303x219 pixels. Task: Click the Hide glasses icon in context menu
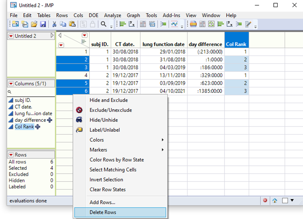(x=79, y=120)
